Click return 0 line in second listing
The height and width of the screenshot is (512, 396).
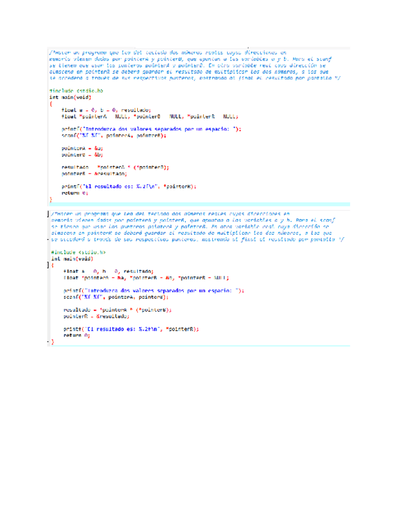pyautogui.click(x=77, y=335)
